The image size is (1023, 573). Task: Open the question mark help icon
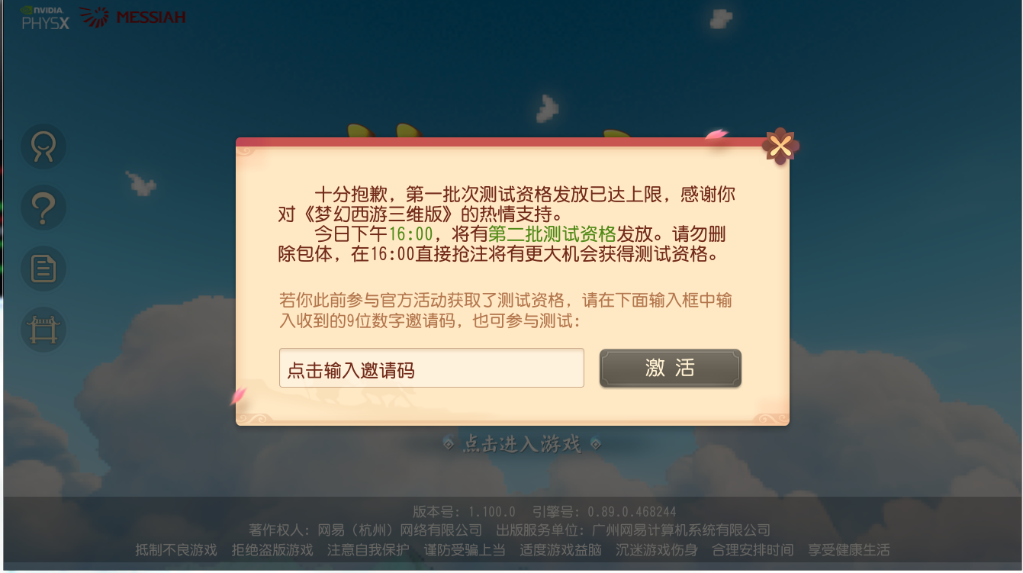tap(43, 208)
